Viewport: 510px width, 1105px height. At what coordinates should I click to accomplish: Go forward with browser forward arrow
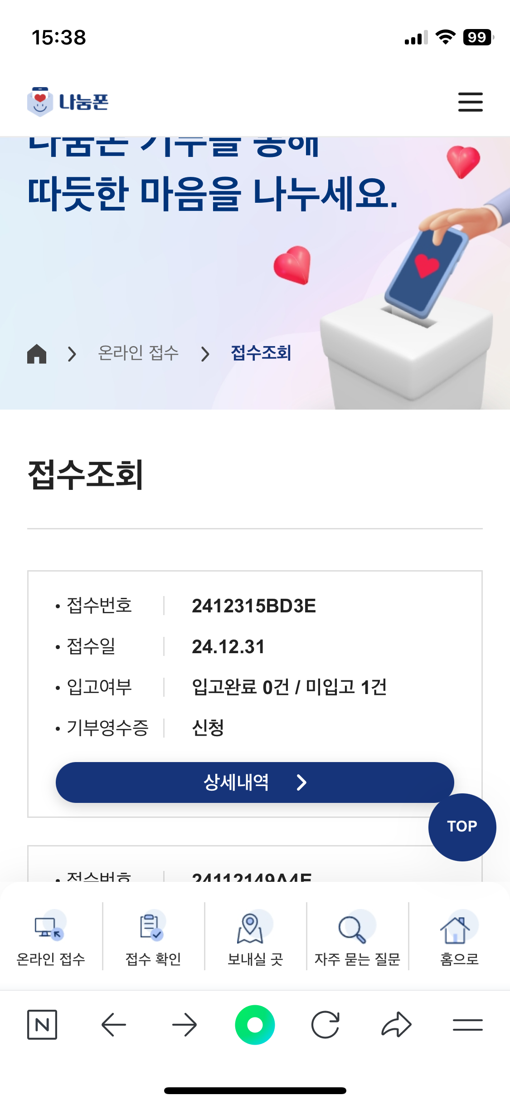click(185, 1025)
